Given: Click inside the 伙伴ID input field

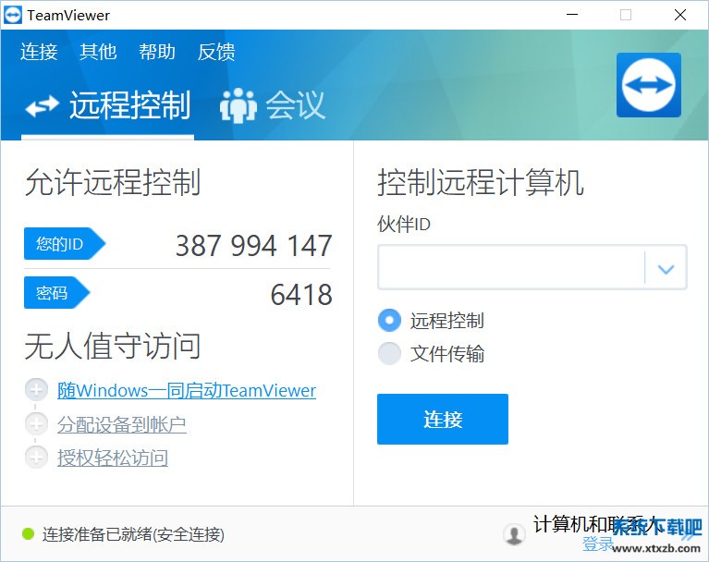Looking at the screenshot, I should 510,269.
